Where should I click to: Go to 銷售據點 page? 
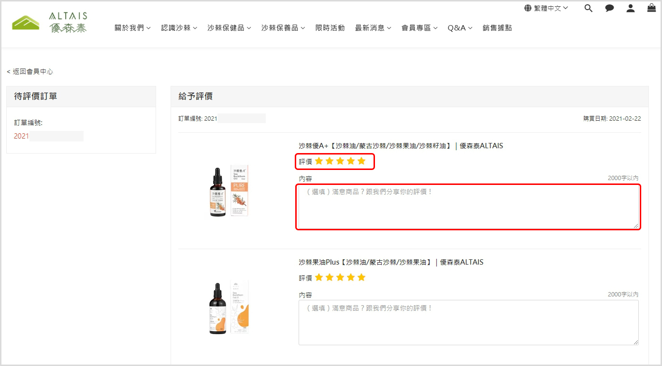coord(497,28)
